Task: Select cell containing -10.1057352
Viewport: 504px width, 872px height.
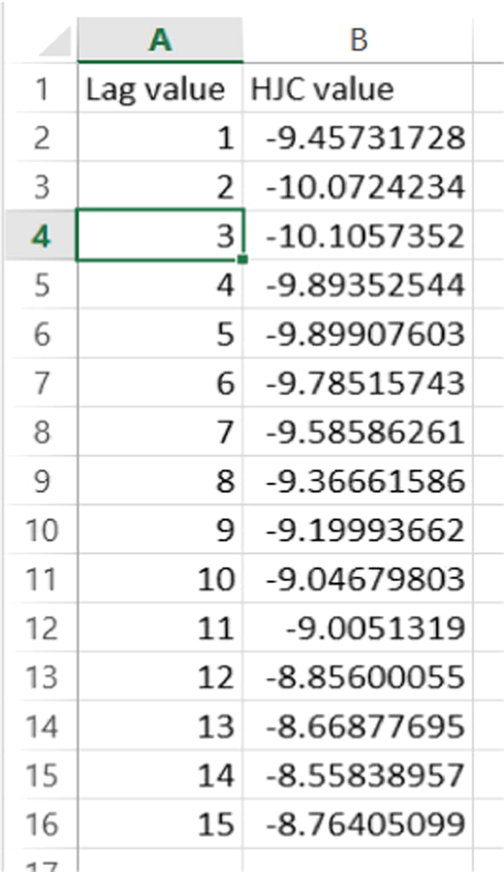Action: [x=359, y=236]
